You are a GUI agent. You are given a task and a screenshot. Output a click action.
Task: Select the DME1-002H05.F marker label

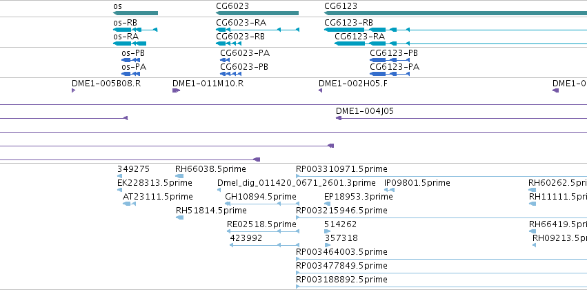[x=353, y=83]
